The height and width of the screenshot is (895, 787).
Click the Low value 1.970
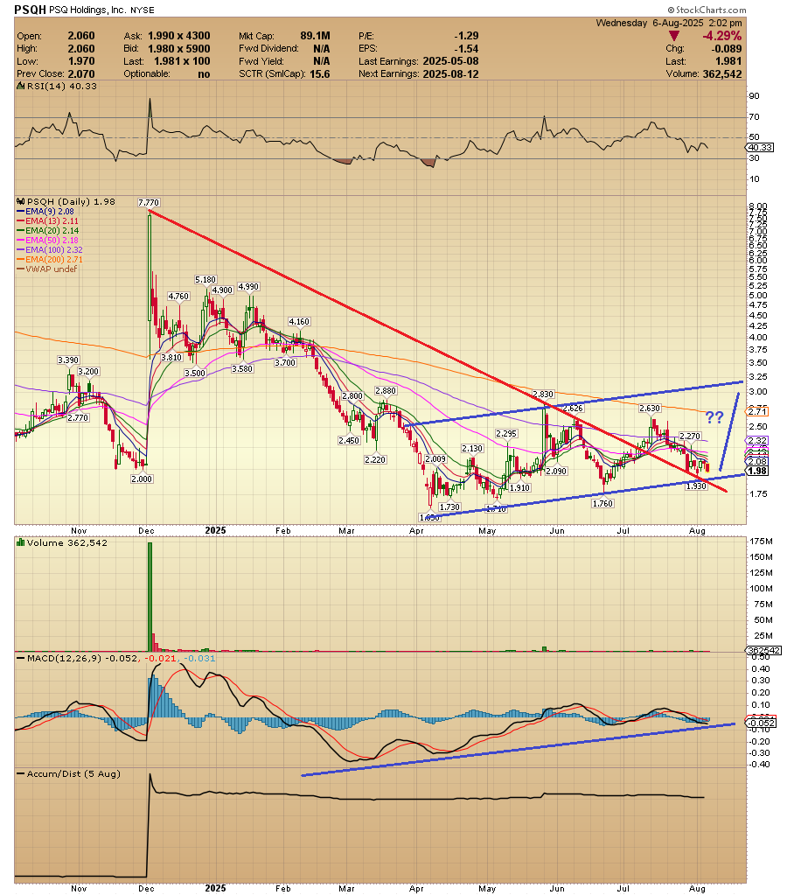[81, 61]
